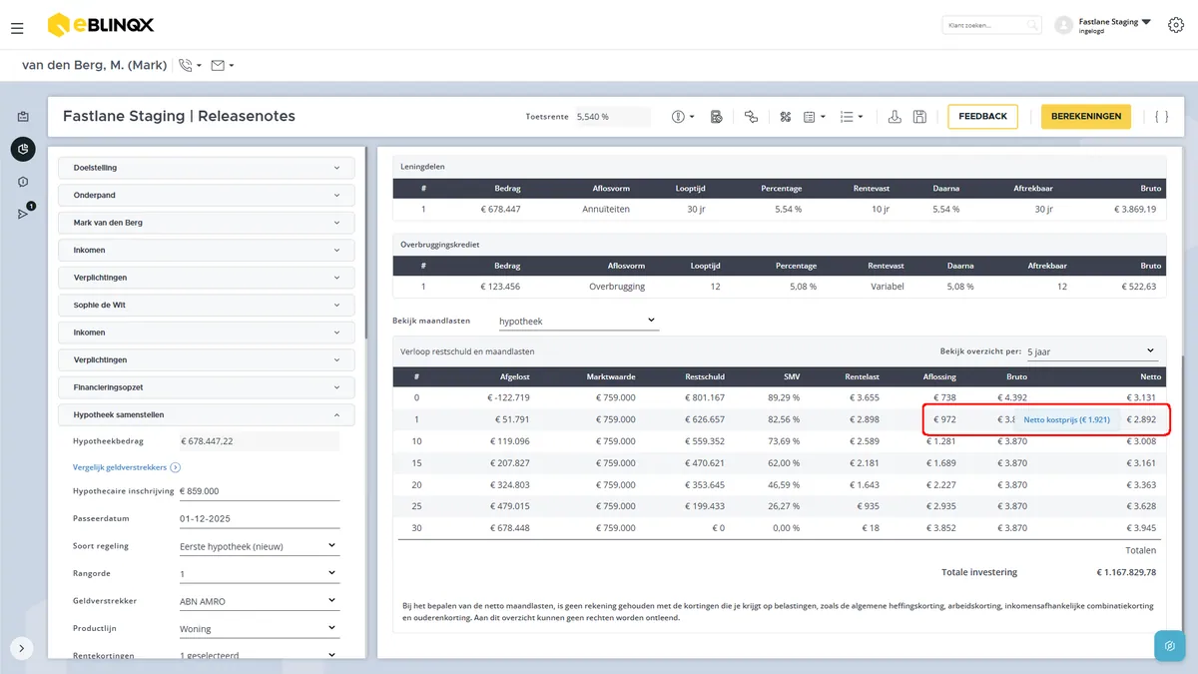Click the Toetsrente input field
The width and height of the screenshot is (1198, 674).
click(612, 117)
